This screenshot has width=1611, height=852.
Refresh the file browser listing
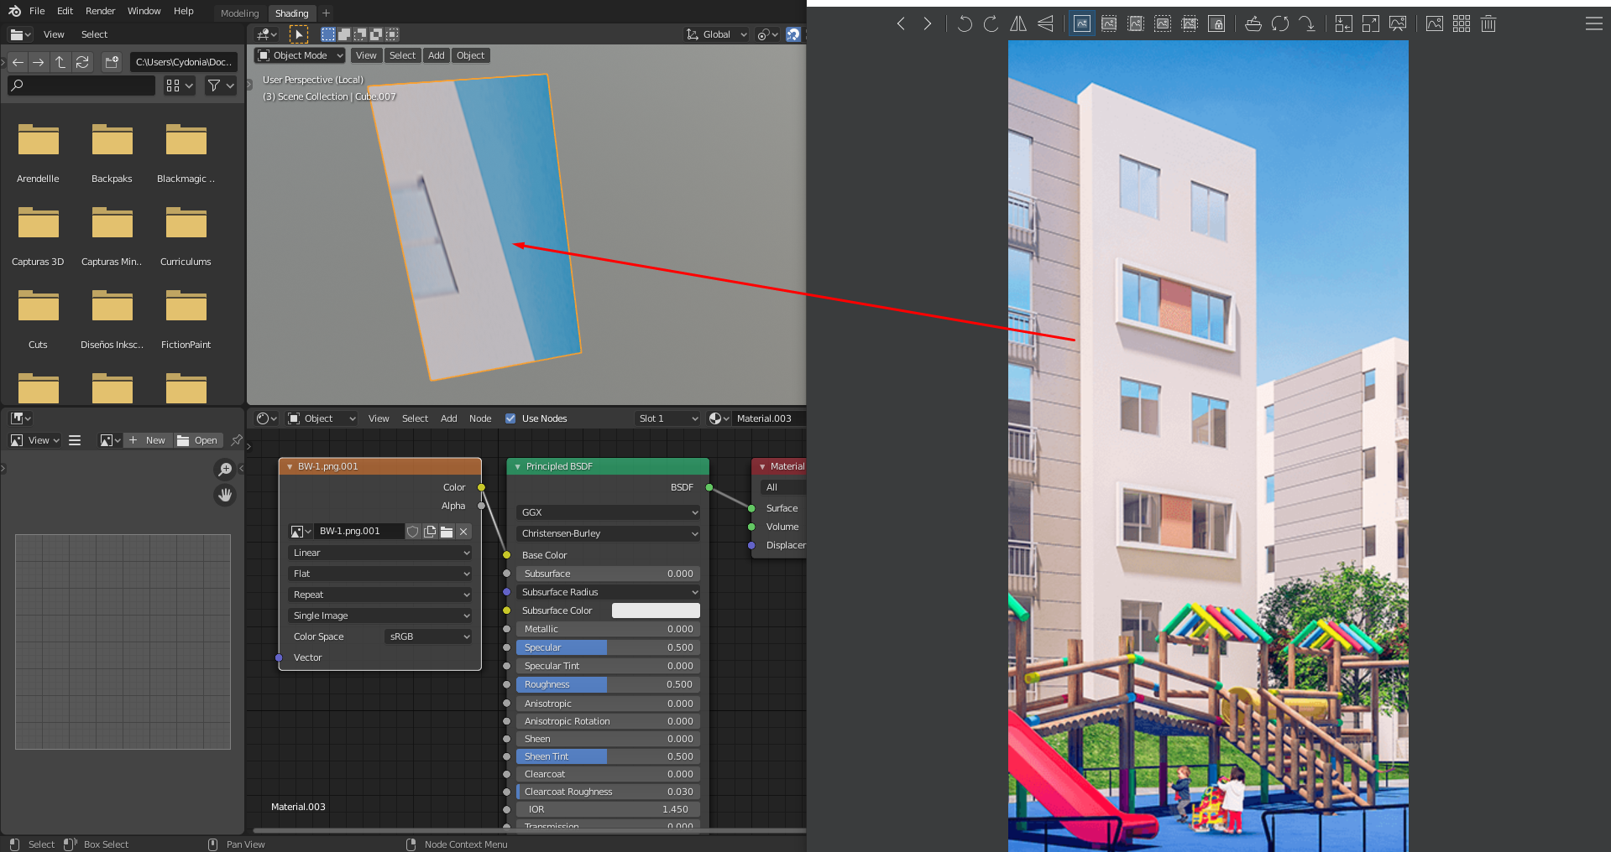tap(82, 62)
